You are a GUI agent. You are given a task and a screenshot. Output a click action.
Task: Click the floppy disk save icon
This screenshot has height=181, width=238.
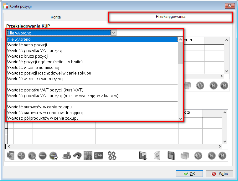[171, 156]
